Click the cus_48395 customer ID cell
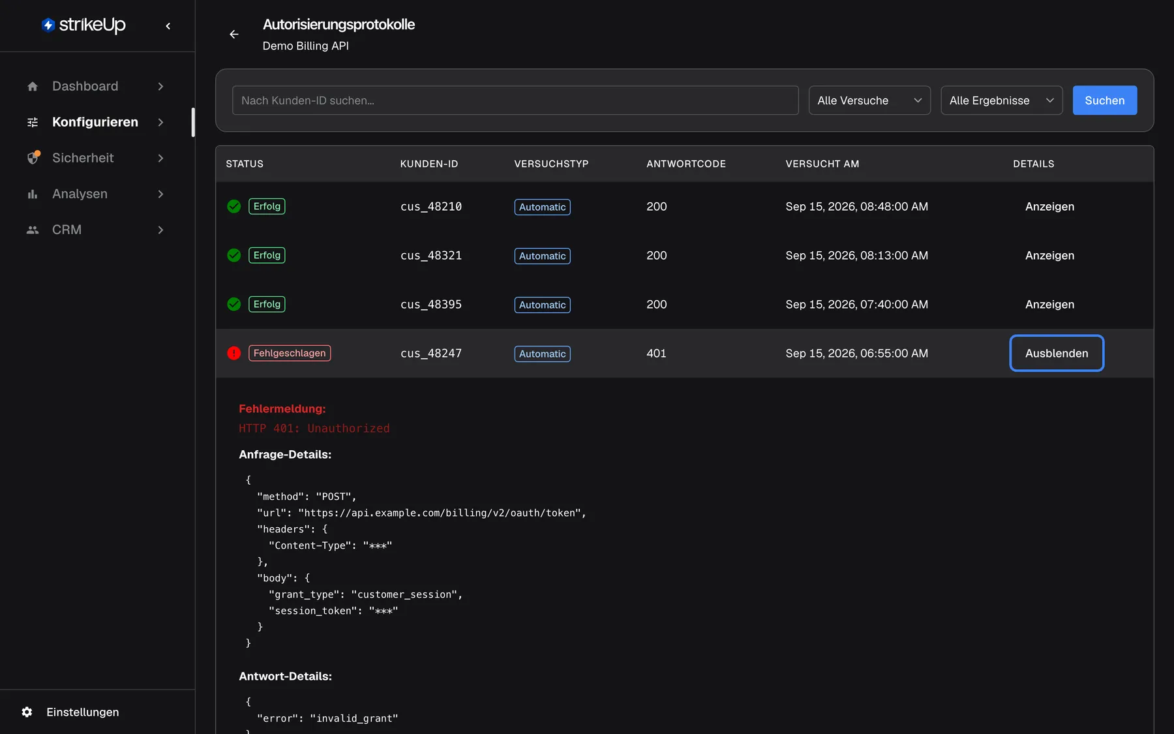The image size is (1174, 734). tap(431, 304)
